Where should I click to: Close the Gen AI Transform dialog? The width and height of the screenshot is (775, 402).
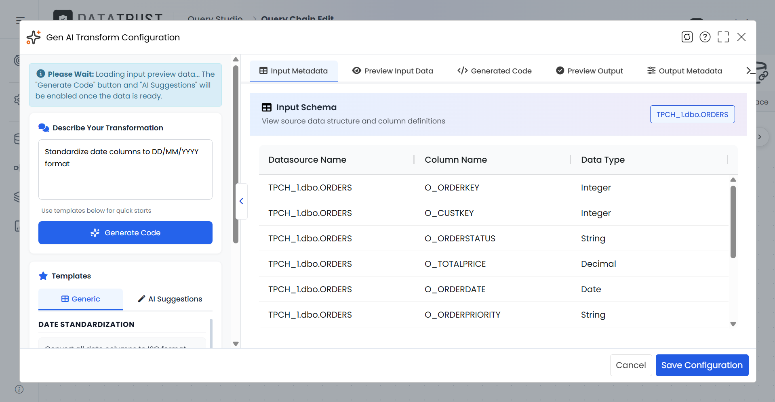click(x=741, y=37)
